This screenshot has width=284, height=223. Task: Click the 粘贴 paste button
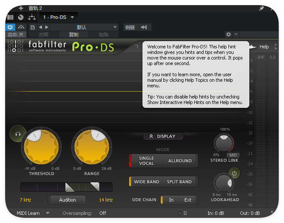pos(104,34)
